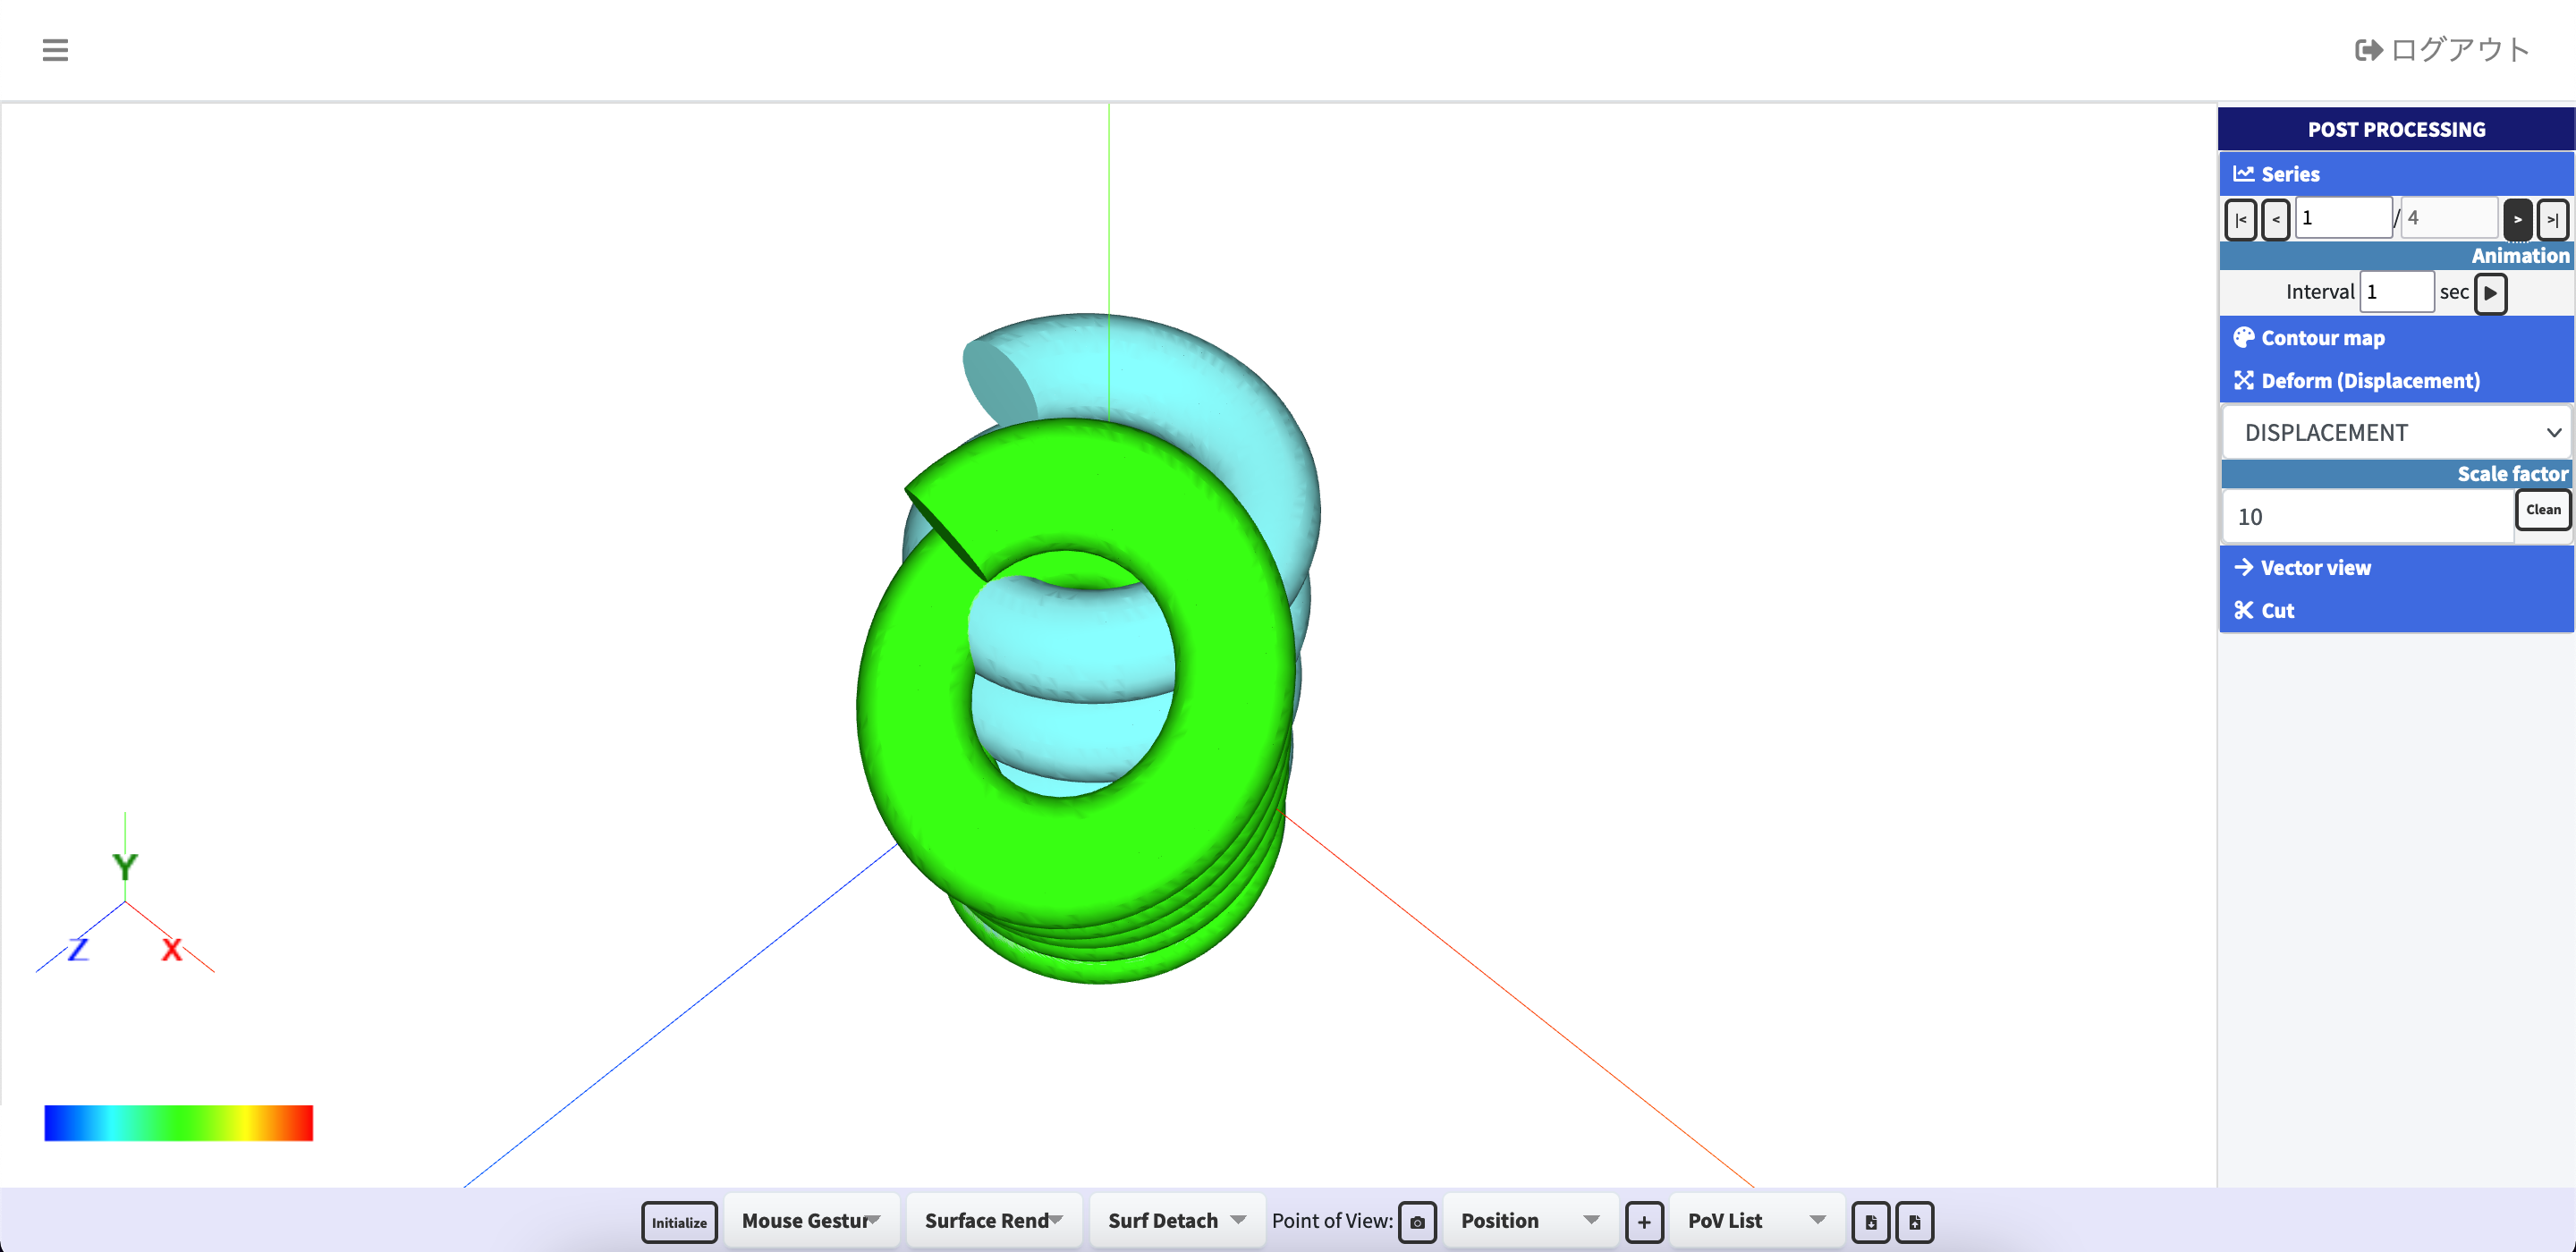The image size is (2576, 1252).
Task: Click the file upload icon
Action: 1914,1222
